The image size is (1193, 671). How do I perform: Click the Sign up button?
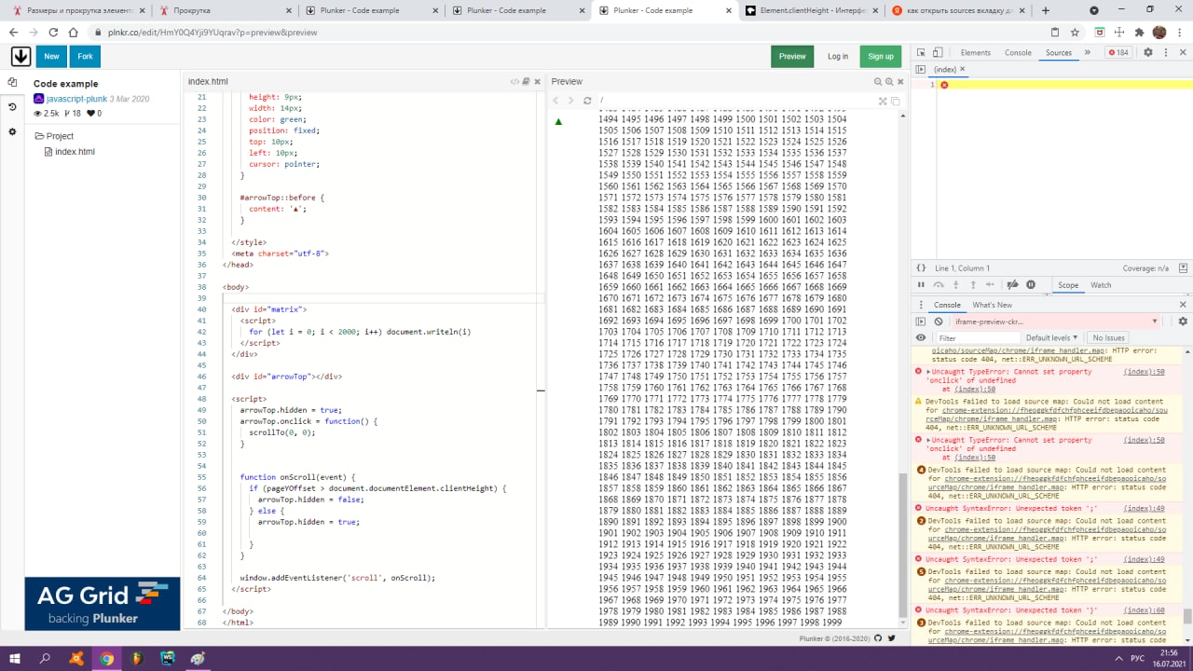coord(881,56)
